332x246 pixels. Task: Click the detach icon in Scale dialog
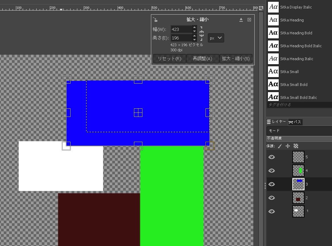(155, 19)
